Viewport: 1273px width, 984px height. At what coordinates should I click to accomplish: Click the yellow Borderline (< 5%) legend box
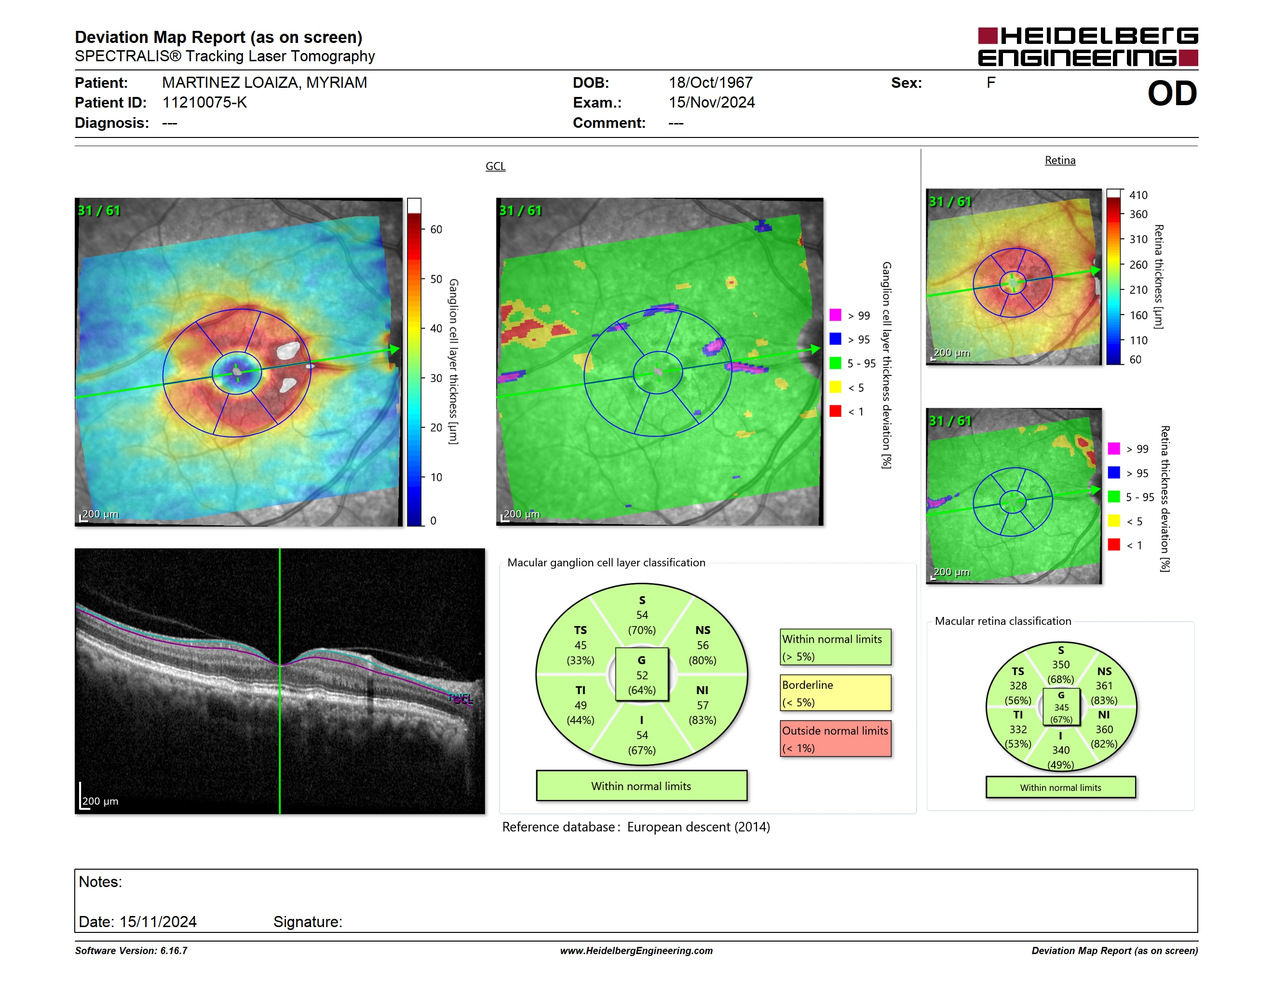836,693
